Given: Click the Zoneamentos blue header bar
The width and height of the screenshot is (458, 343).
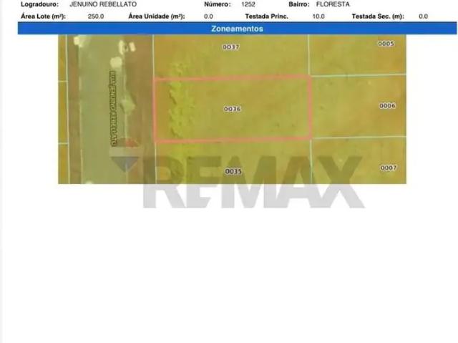Looking at the screenshot, I should coord(237,29).
